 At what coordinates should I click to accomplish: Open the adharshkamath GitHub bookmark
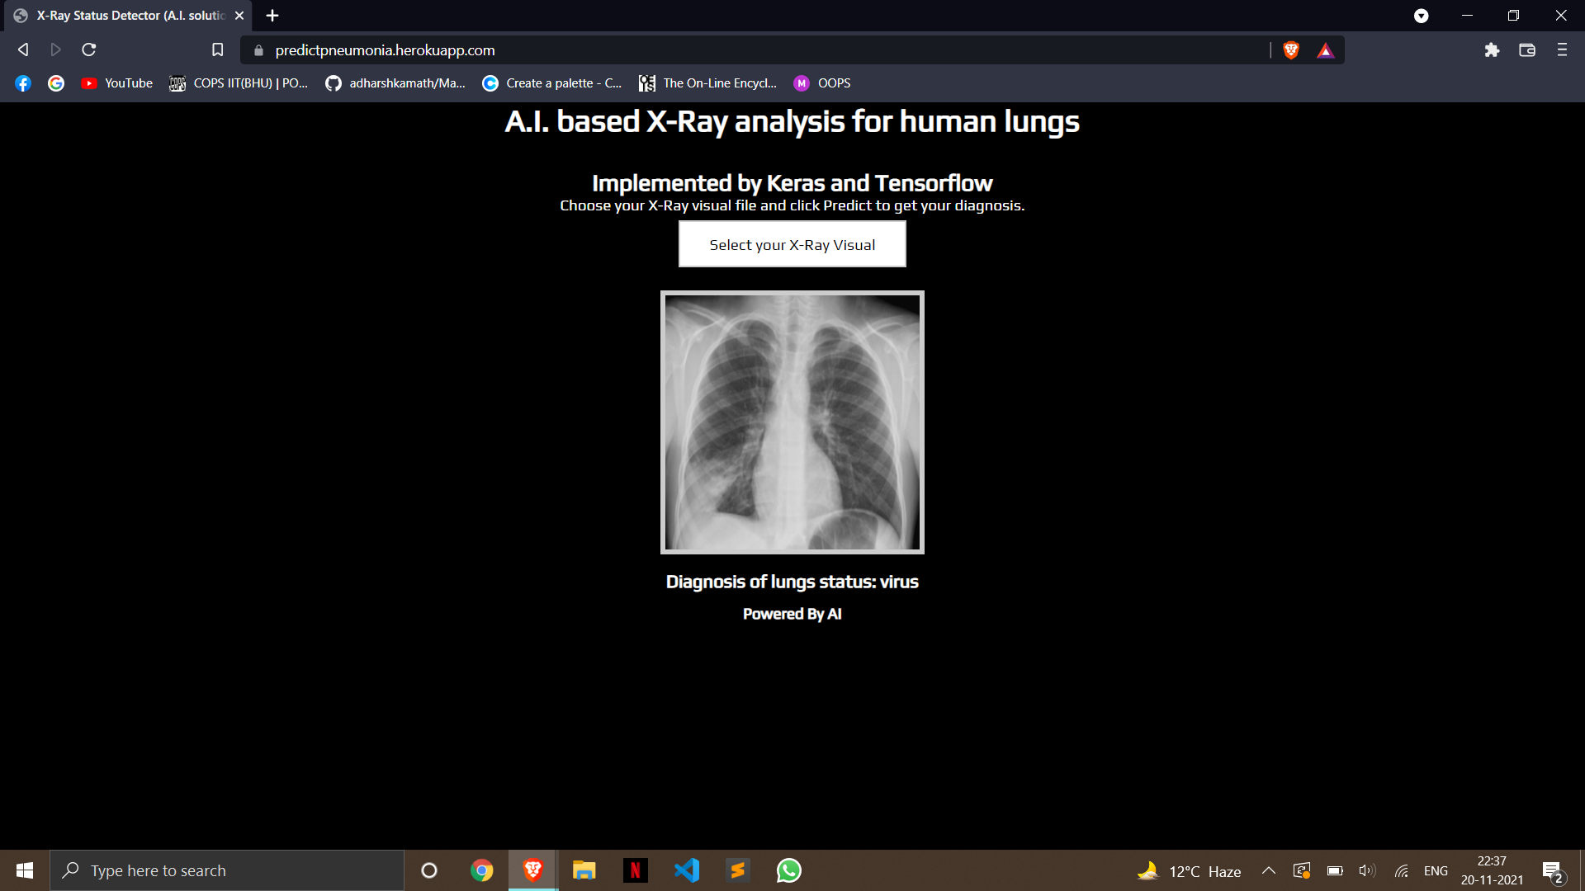[395, 82]
